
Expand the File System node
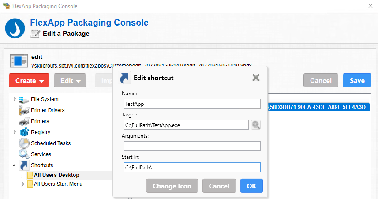[x=15, y=99]
